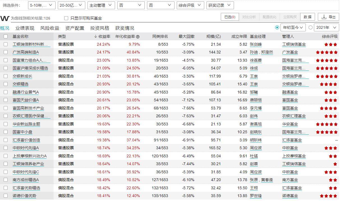The height and width of the screenshot is (201, 340).
Task: Click the -7.66% max drawdown cell
Action: (x=188, y=108)
